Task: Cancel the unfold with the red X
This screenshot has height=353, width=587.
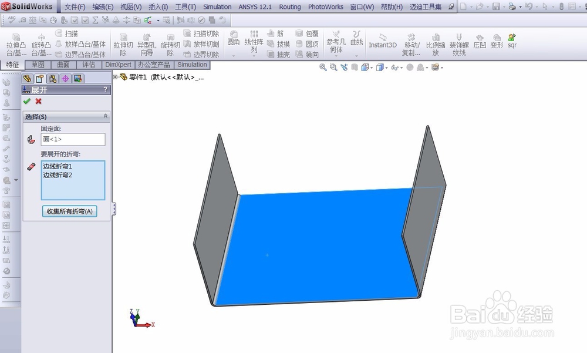Action: click(x=38, y=101)
